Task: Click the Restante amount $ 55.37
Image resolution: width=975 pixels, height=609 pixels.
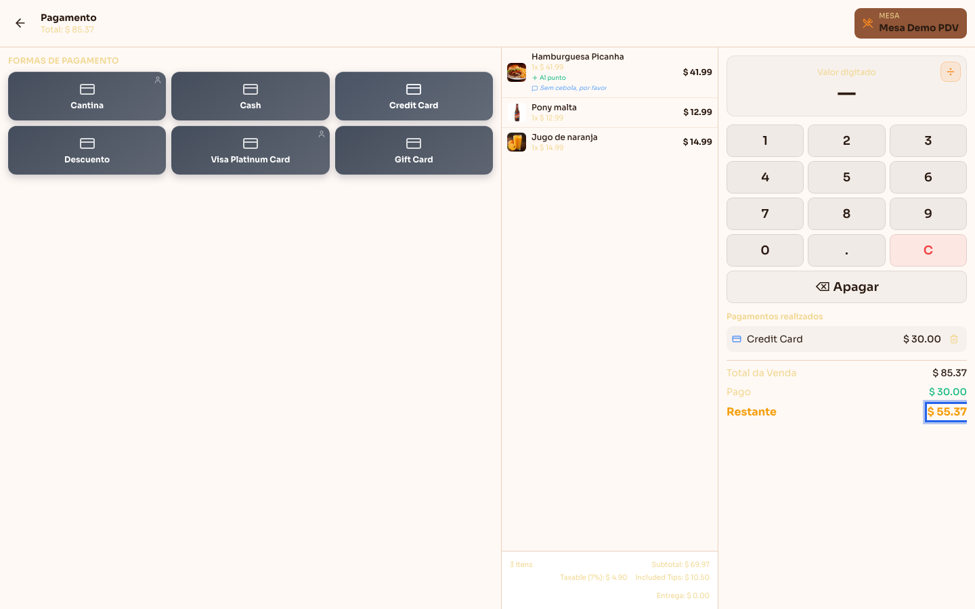Action: coord(947,412)
